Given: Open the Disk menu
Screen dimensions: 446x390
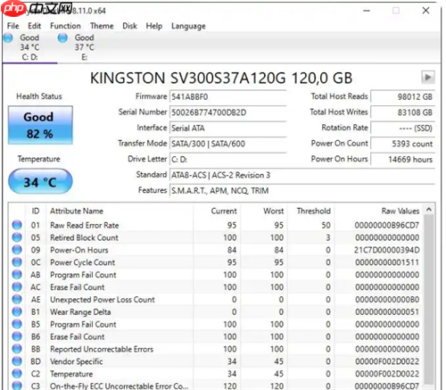Looking at the screenshot, I should 129,26.
